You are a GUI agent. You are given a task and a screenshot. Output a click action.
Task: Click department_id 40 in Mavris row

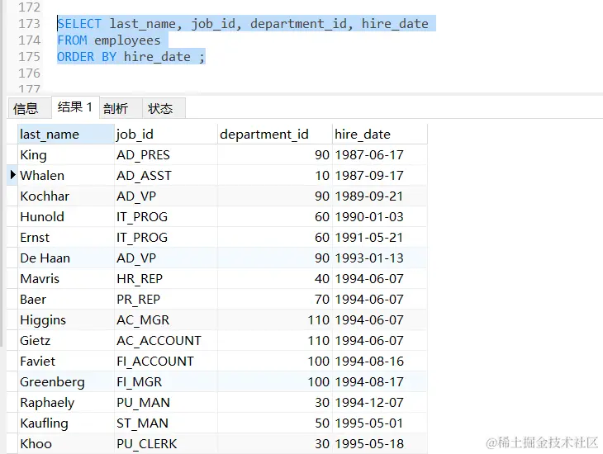click(274, 279)
